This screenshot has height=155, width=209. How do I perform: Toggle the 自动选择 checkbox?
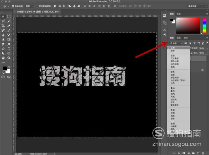click(x=13, y=6)
